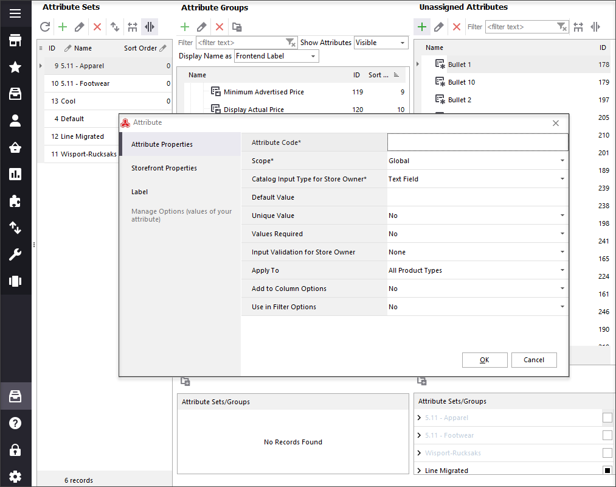
Task: Delete the selected attribute set
Action: tap(97, 27)
